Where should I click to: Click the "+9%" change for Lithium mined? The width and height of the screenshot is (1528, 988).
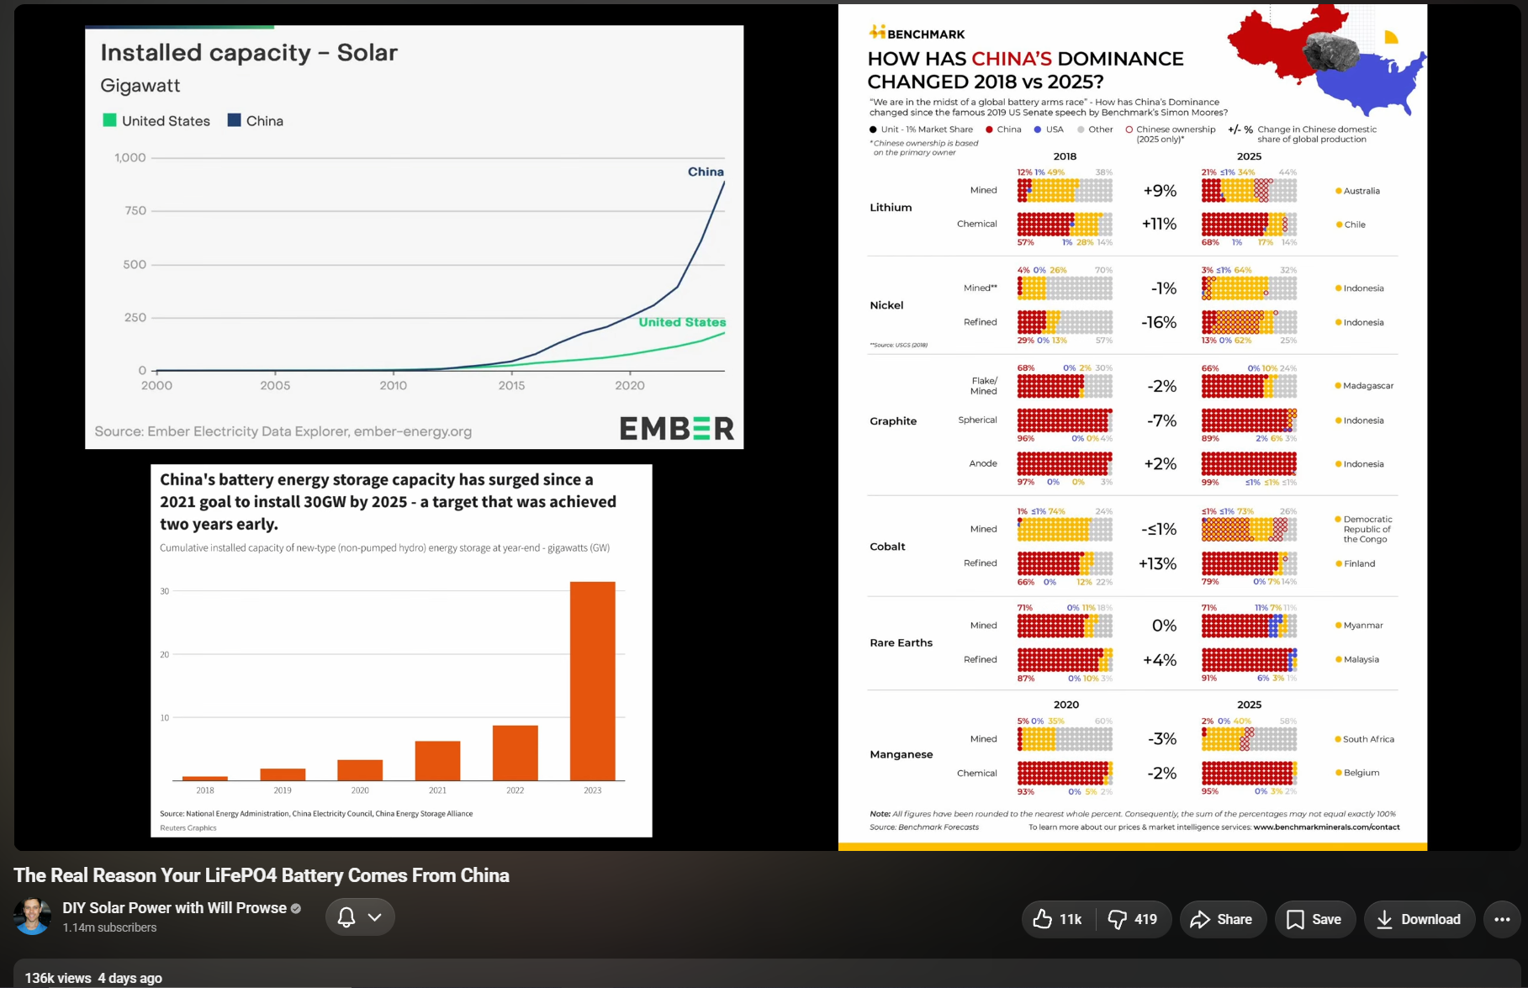[x=1160, y=191]
